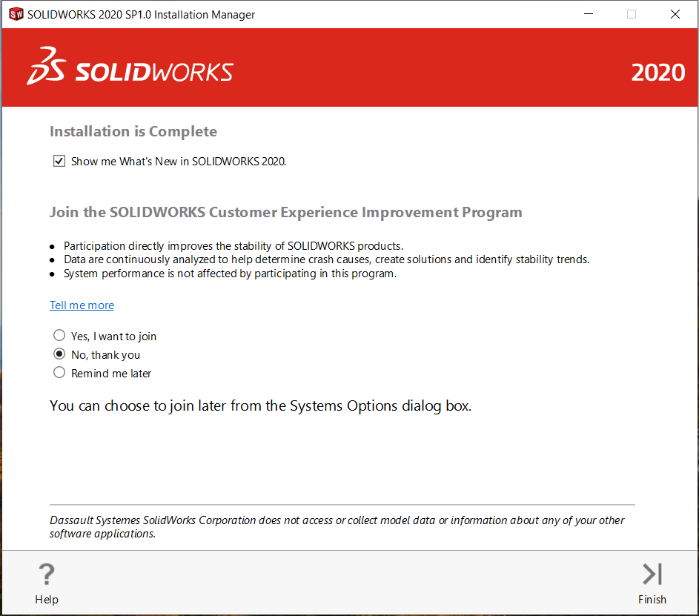Click the Dassault Systemes privacy disclaimer text
Image resolution: width=699 pixels, height=616 pixels.
337,527
